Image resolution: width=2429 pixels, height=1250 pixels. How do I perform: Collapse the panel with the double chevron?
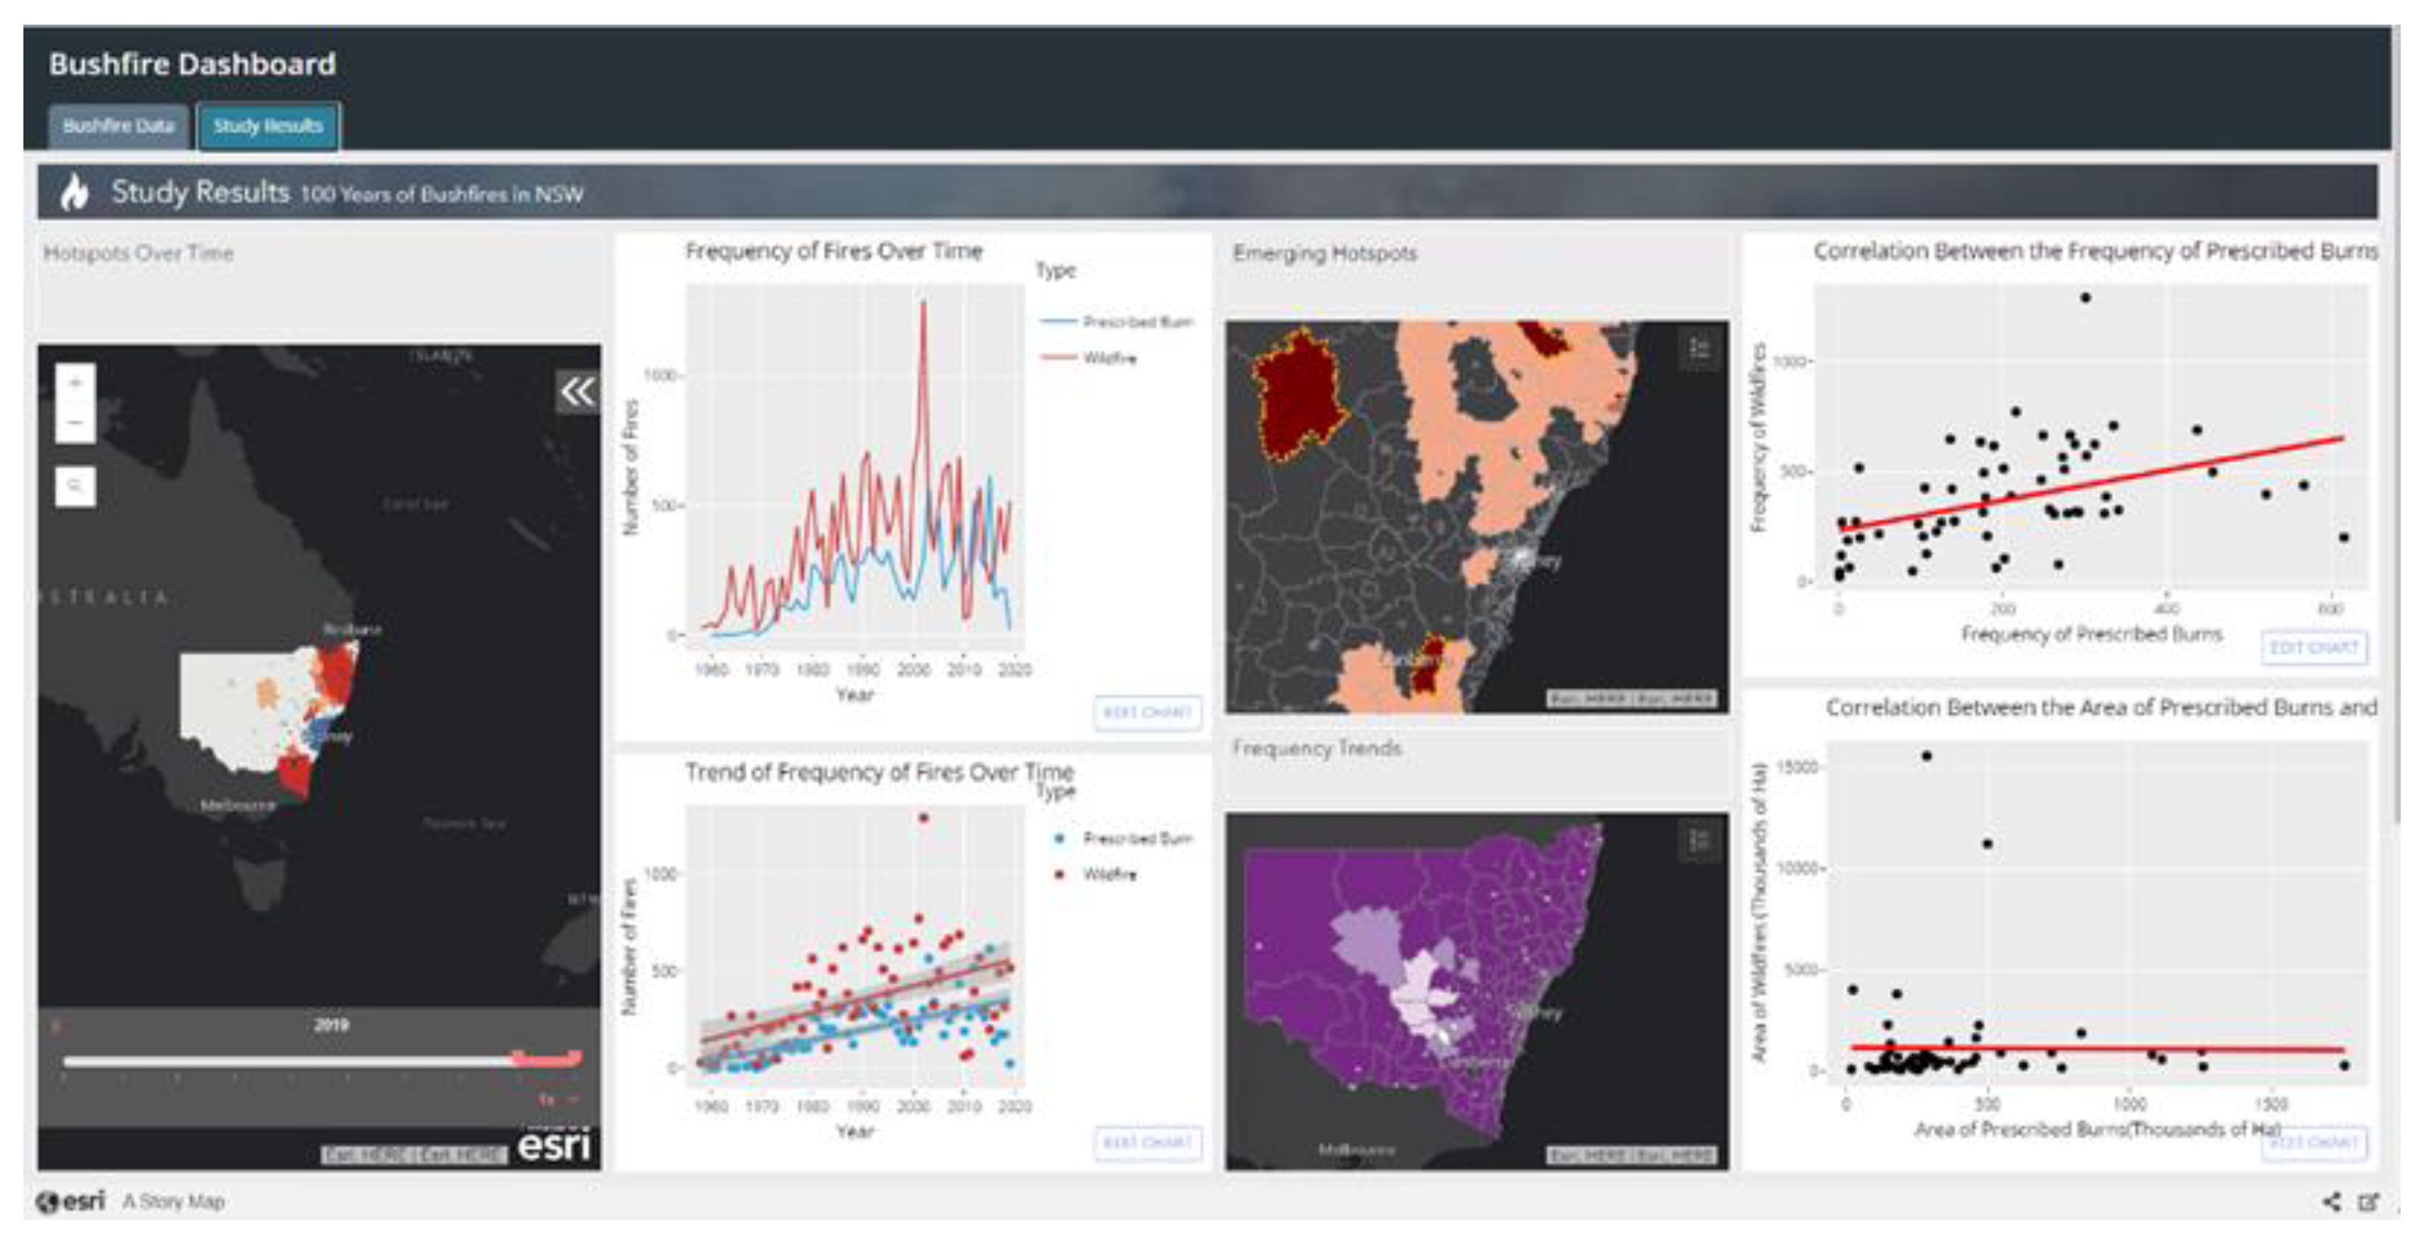point(577,391)
